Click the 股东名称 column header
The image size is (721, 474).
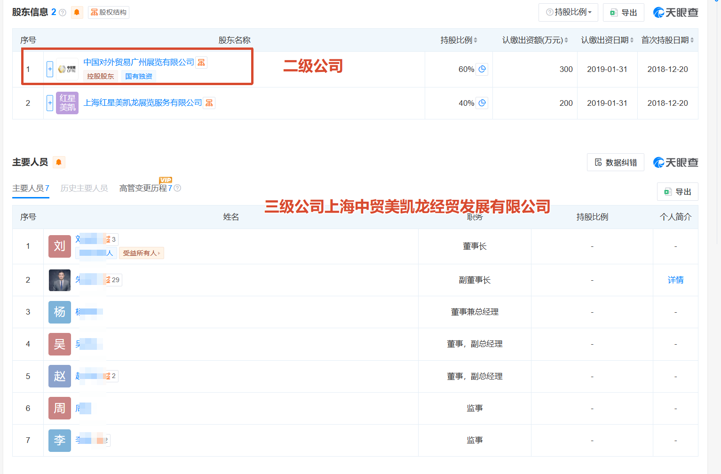(234, 40)
